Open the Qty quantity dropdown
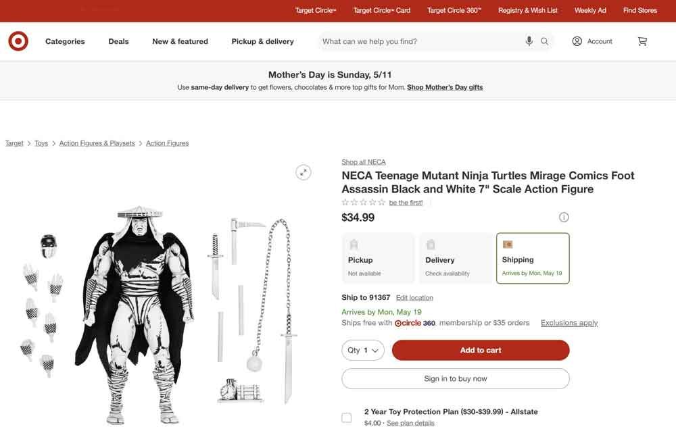Viewport: 676px width, 433px height. click(x=362, y=350)
